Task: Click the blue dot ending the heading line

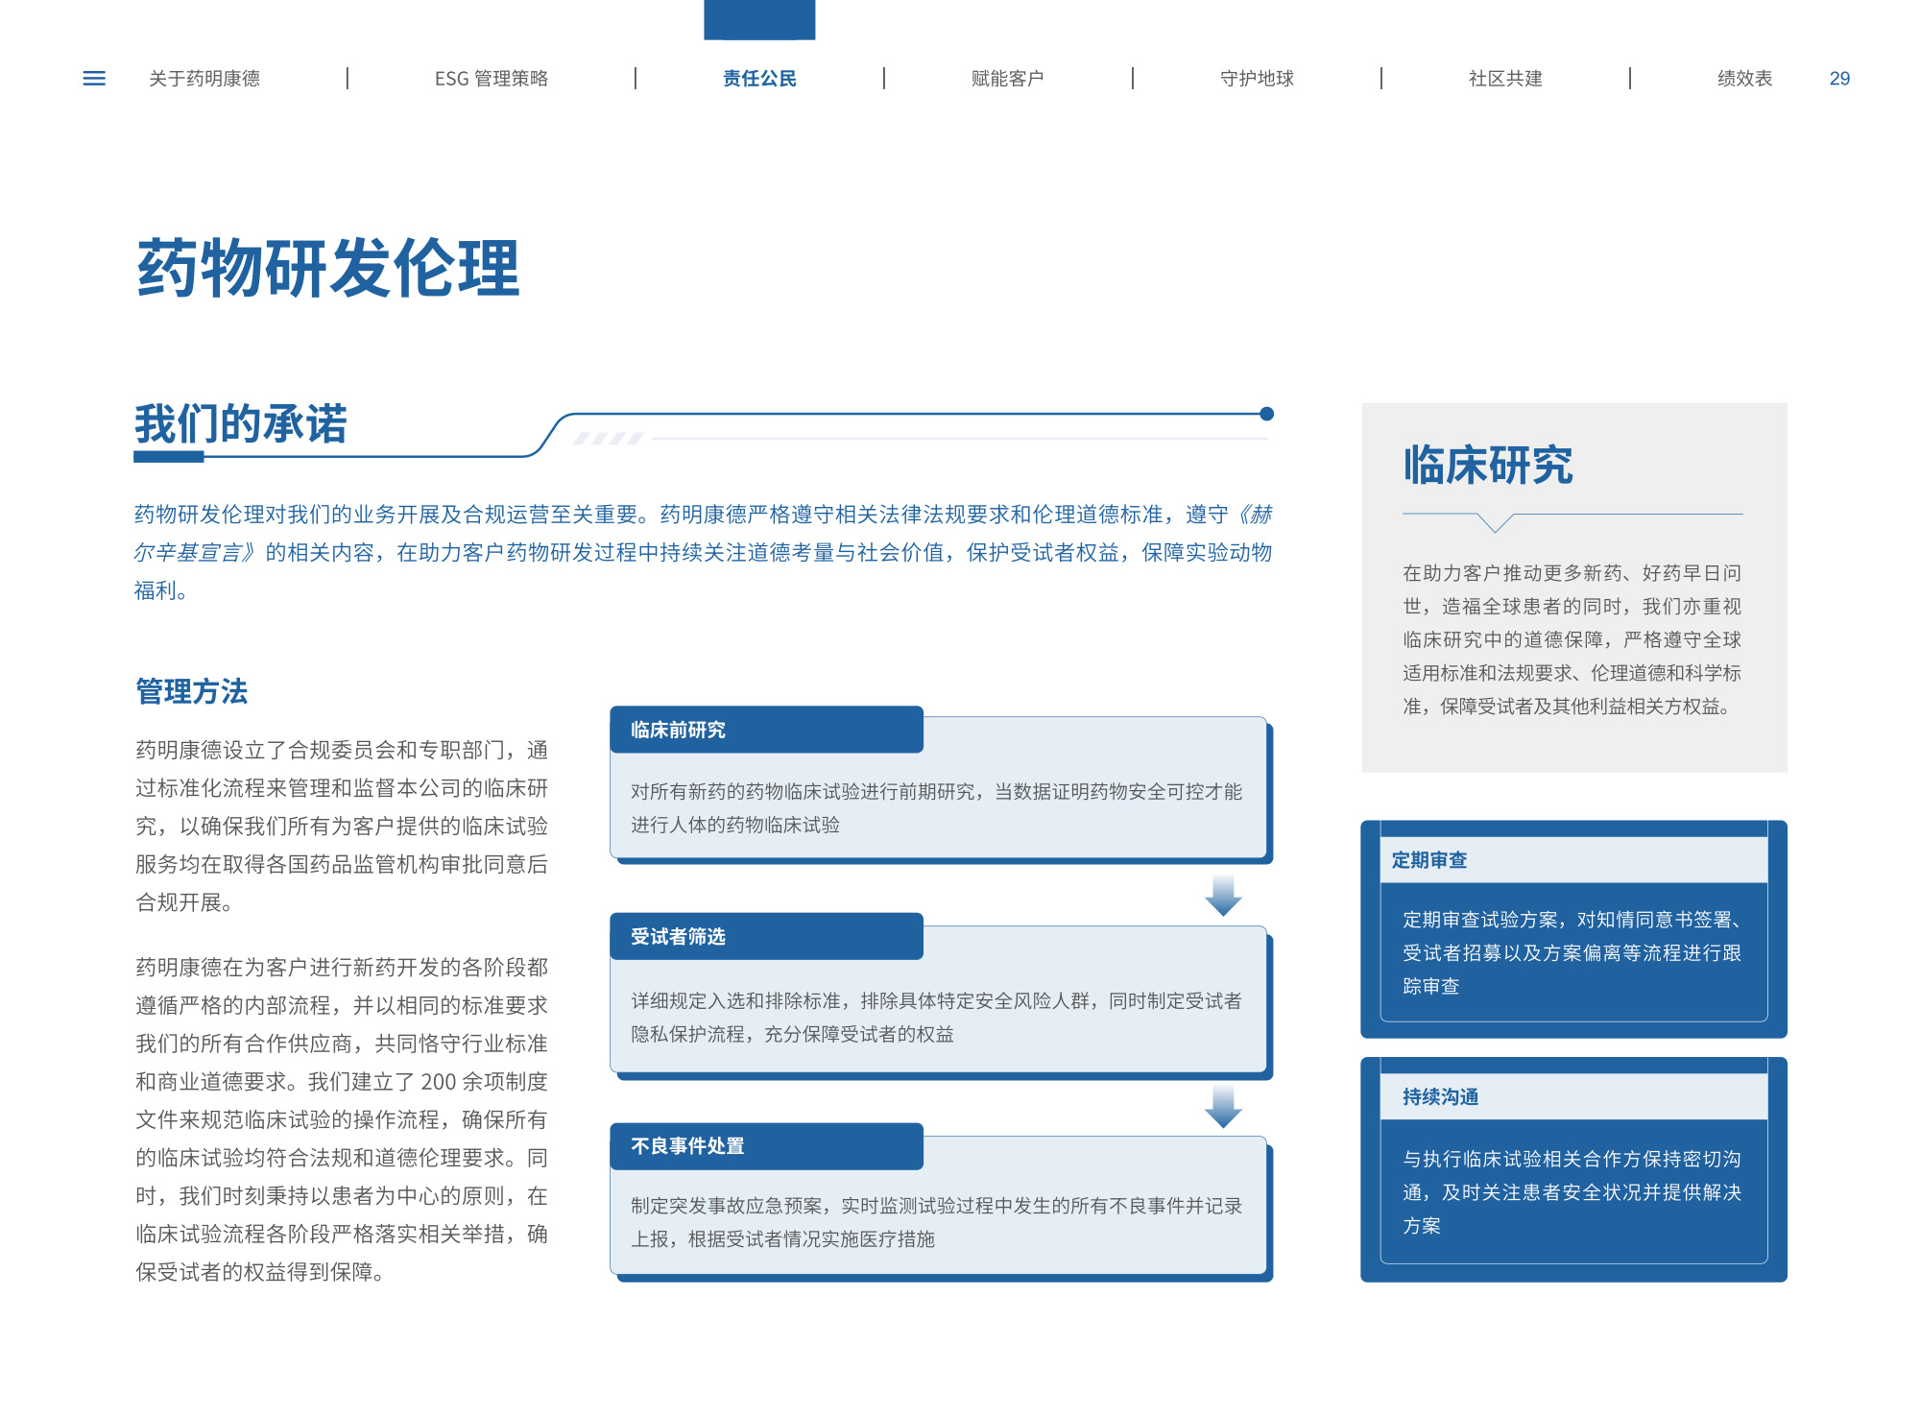Action: click(1266, 414)
